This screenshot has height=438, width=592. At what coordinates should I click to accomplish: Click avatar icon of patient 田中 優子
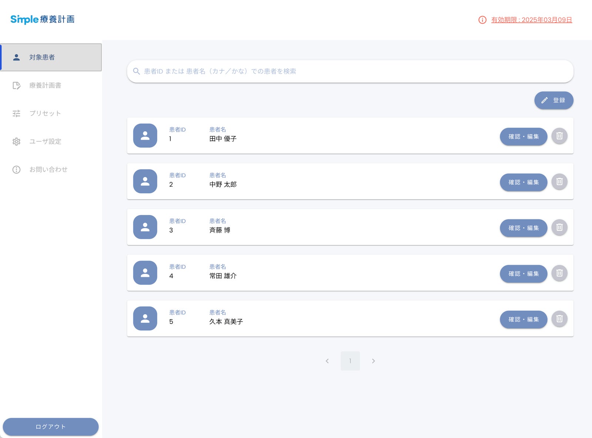[145, 136]
